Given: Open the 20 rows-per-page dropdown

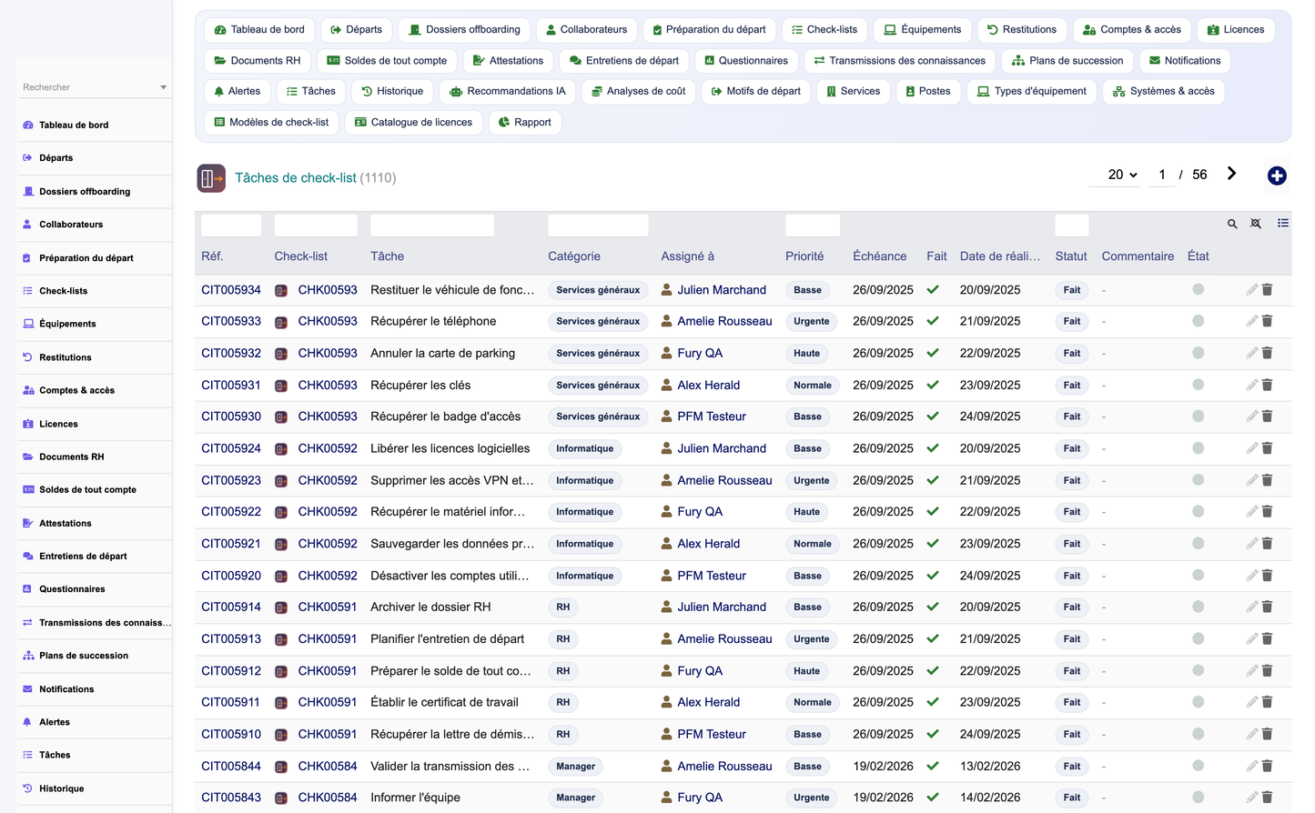Looking at the screenshot, I should pos(1122,175).
